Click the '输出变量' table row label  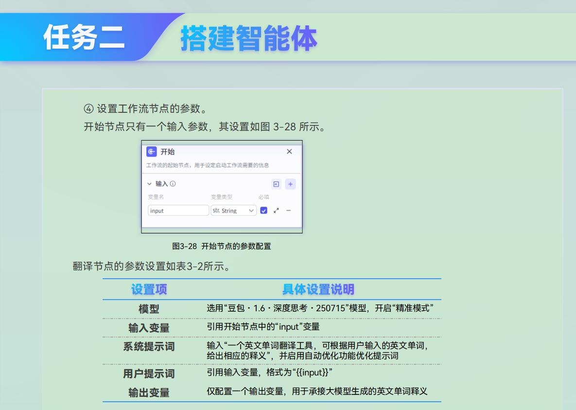coord(149,392)
